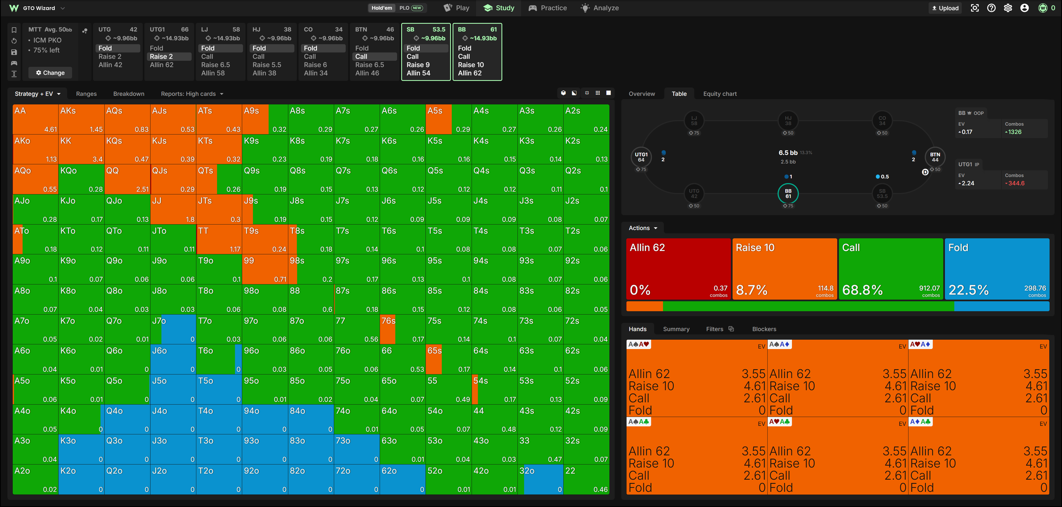Select the Fold 22.5% action card
The height and width of the screenshot is (507, 1062).
(997, 269)
